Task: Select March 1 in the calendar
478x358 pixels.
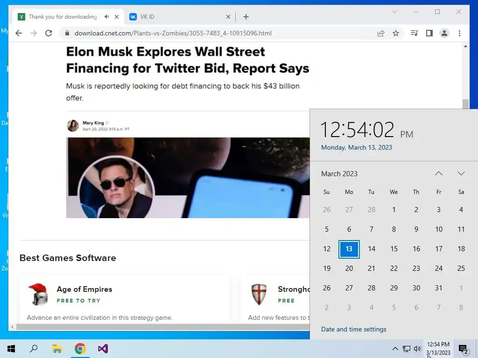Action: pyautogui.click(x=394, y=210)
